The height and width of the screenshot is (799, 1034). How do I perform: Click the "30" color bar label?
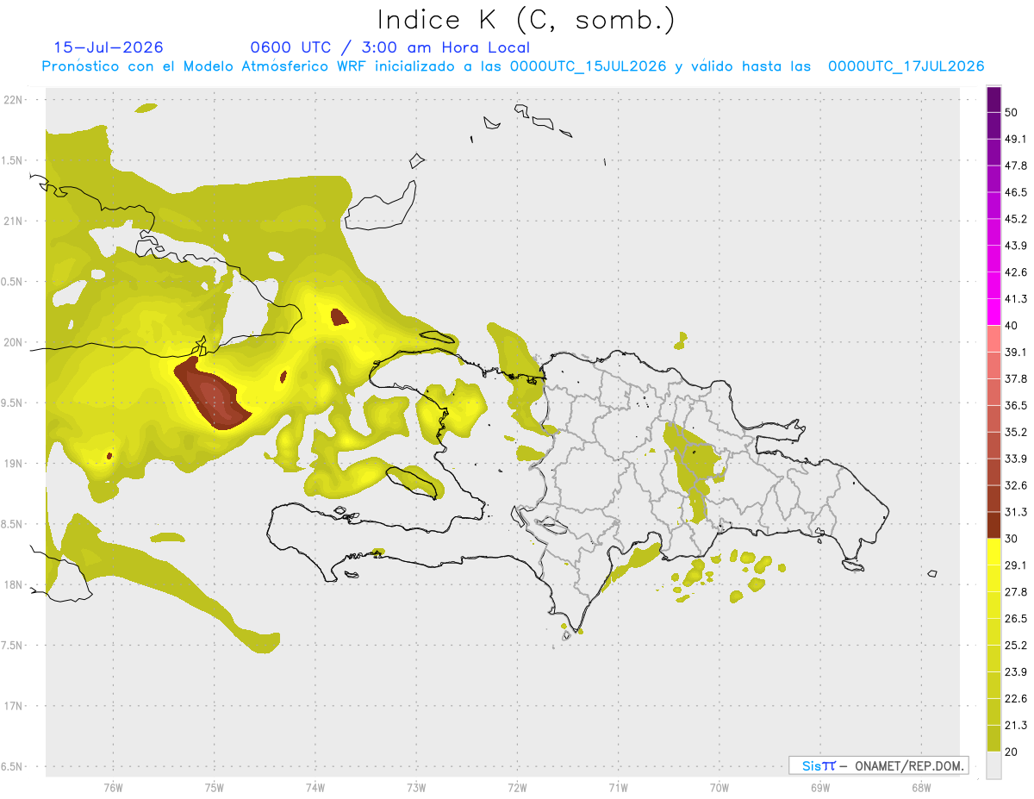coord(1012,540)
